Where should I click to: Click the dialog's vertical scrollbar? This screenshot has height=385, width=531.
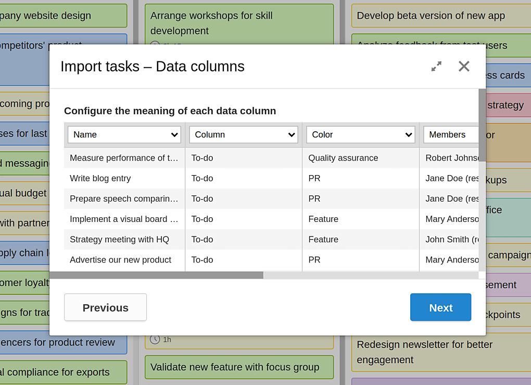pyautogui.click(x=482, y=125)
